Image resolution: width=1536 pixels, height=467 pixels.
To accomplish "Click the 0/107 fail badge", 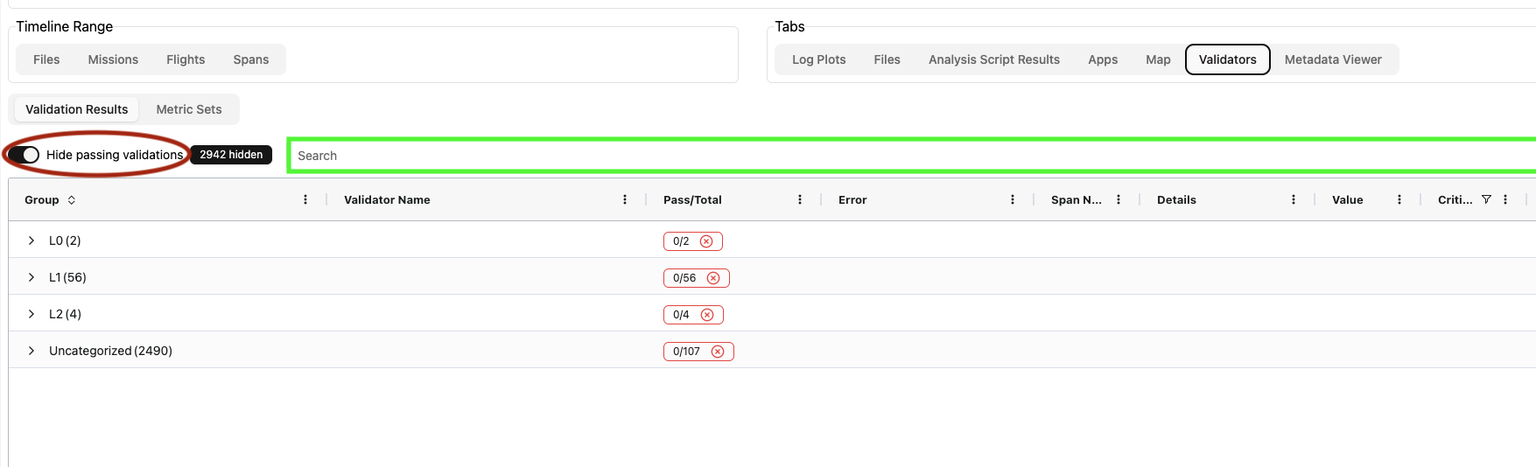I will pyautogui.click(x=698, y=352).
